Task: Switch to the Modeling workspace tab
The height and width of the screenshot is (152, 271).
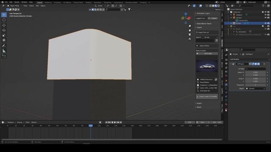Action: click(48, 3)
